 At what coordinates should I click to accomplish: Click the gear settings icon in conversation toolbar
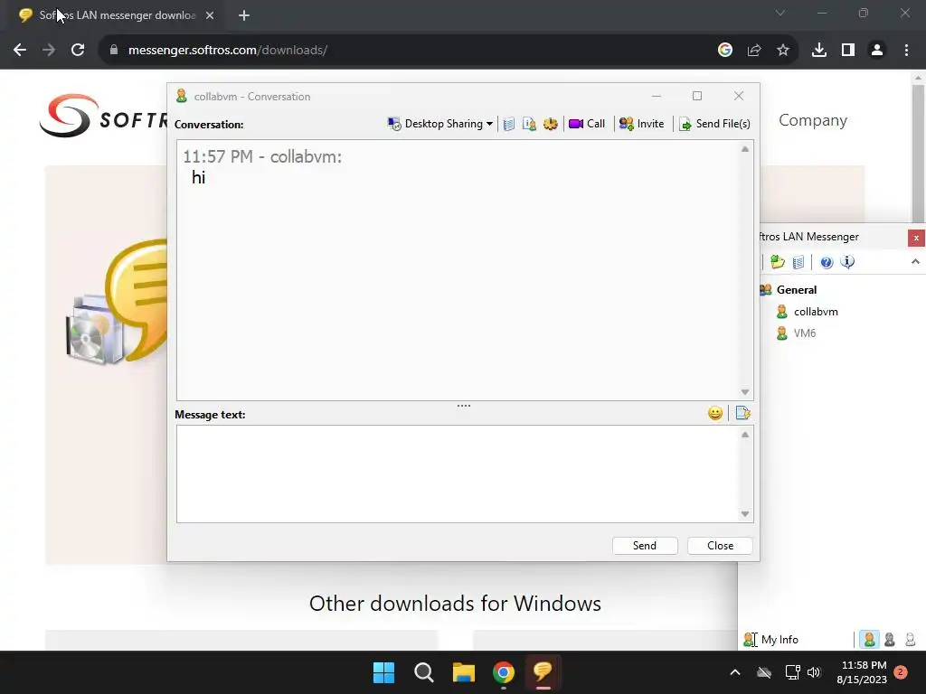pos(551,124)
